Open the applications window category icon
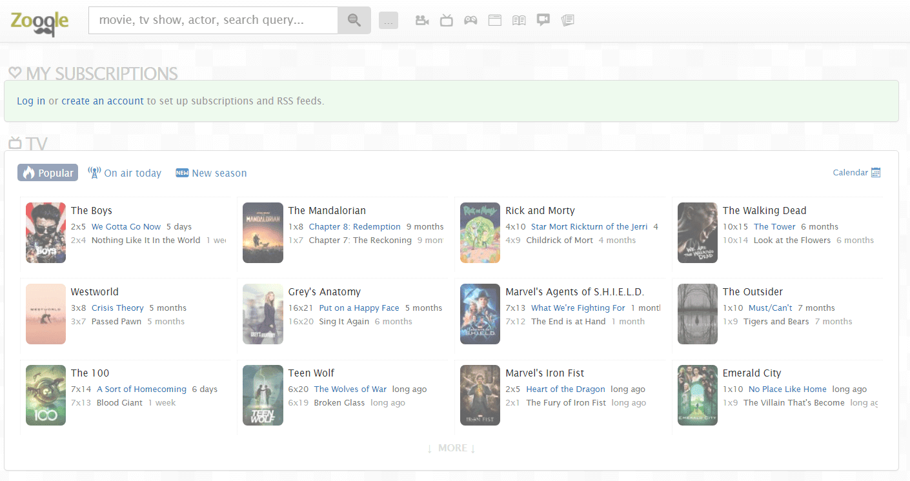Viewport: 910px width, 481px height. point(494,21)
